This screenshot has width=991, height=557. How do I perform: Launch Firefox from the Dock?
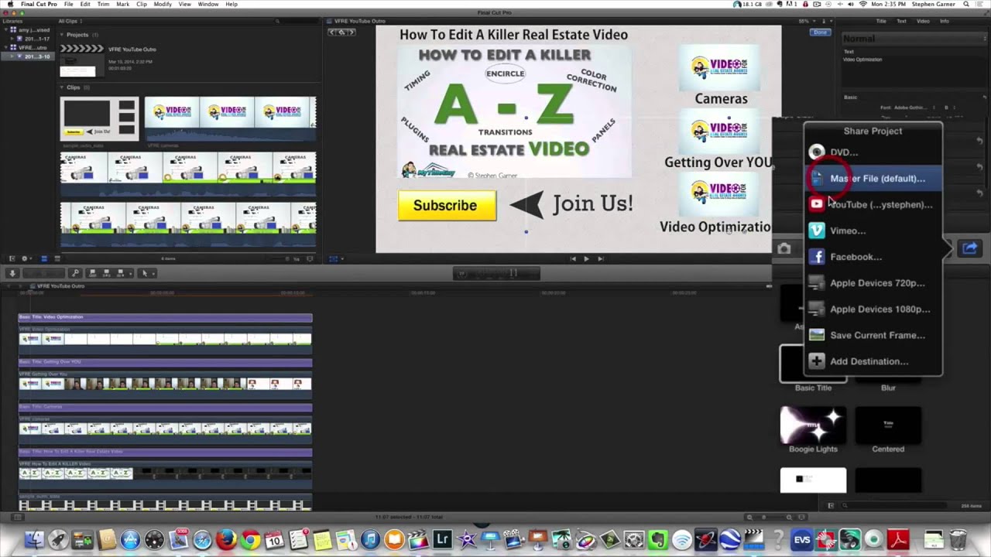pos(227,539)
